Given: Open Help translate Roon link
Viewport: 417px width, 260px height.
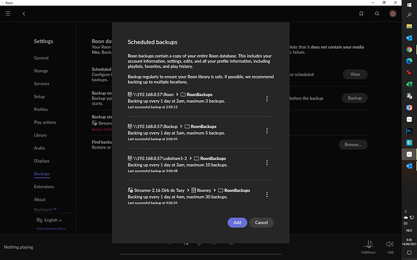Looking at the screenshot, I should click(51, 229).
